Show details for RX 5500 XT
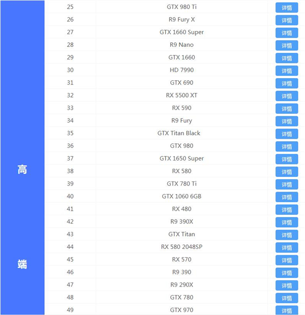This screenshot has height=315, width=305. [x=287, y=96]
